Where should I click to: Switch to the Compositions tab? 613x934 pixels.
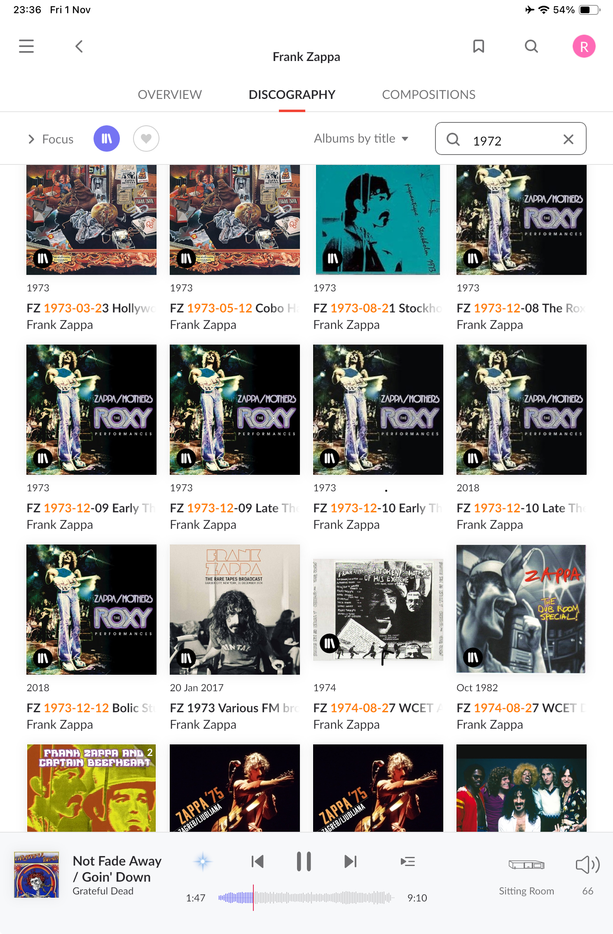click(428, 95)
